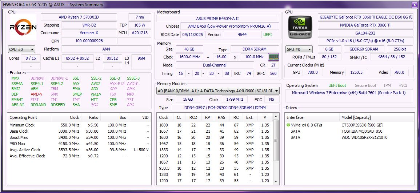Click the memory timings scrollbar thumb
Image resolution: width=420 pixels, height=193 pixels.
pyautogui.click(x=276, y=140)
